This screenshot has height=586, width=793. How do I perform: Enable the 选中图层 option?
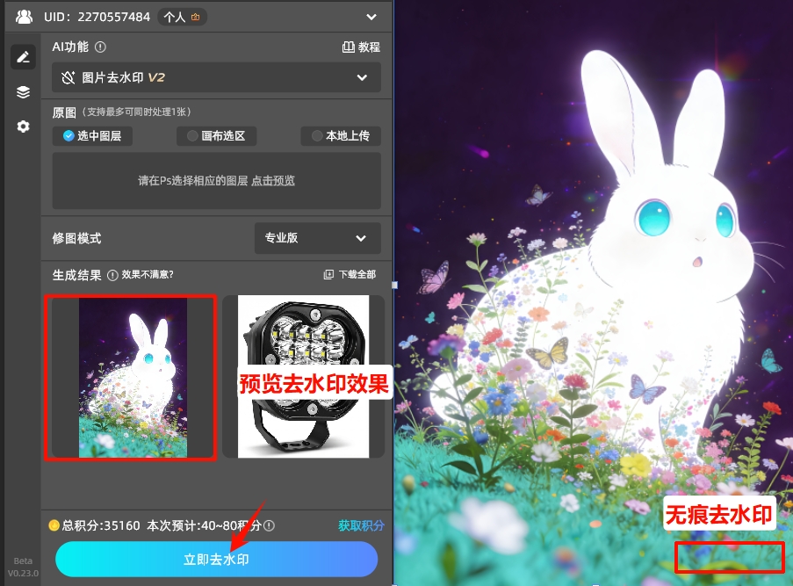pos(92,136)
